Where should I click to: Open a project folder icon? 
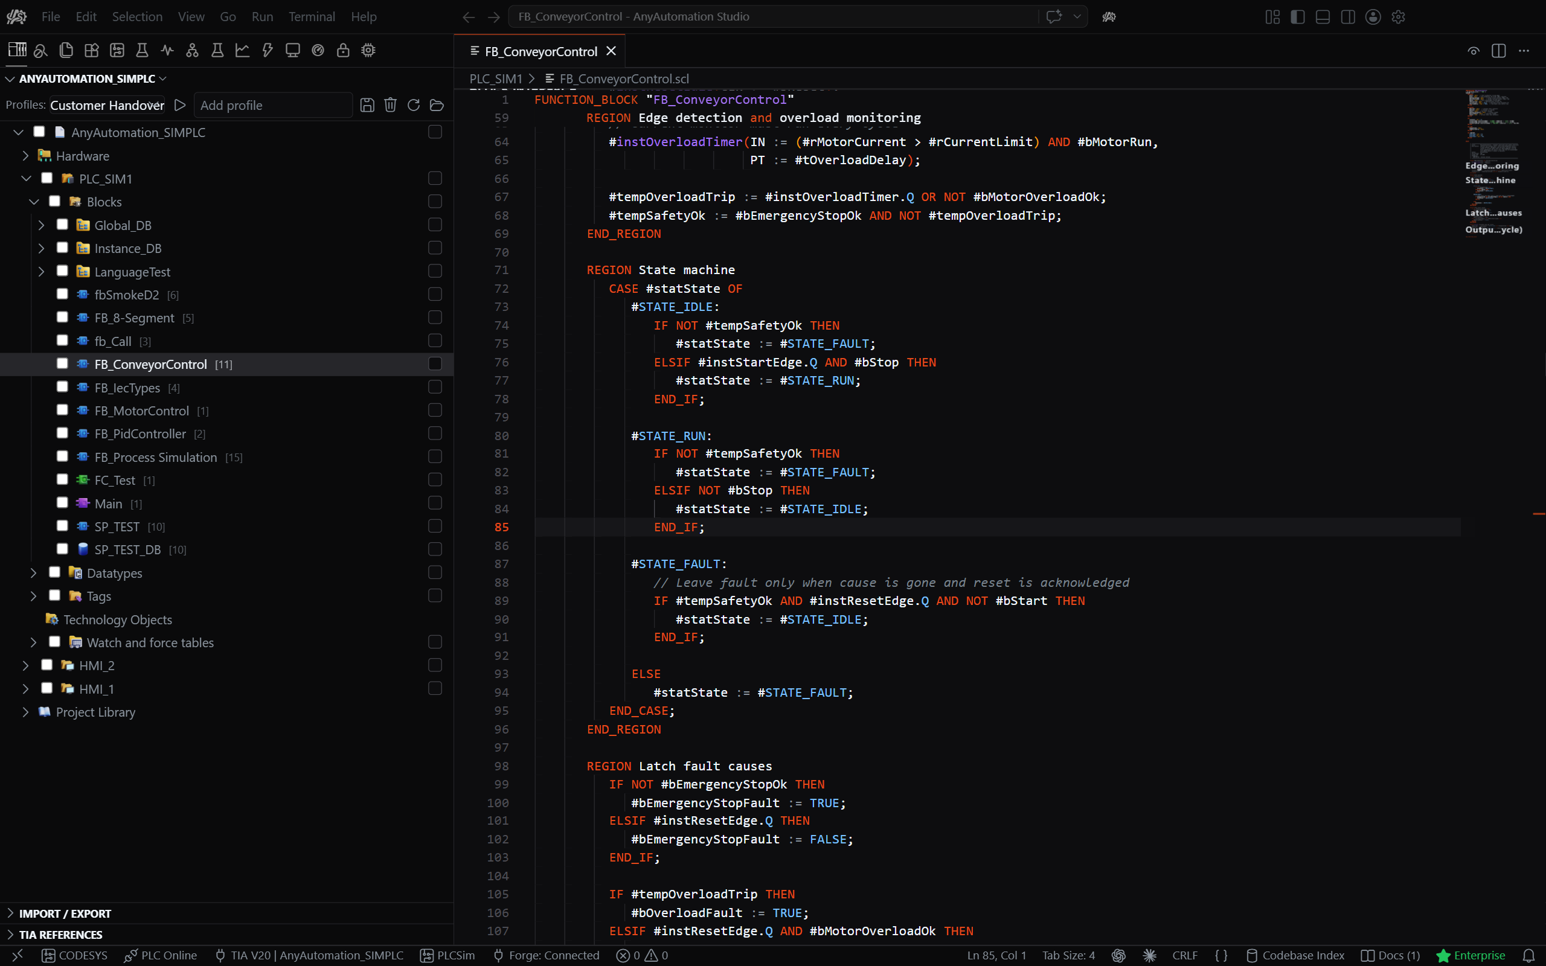point(437,105)
